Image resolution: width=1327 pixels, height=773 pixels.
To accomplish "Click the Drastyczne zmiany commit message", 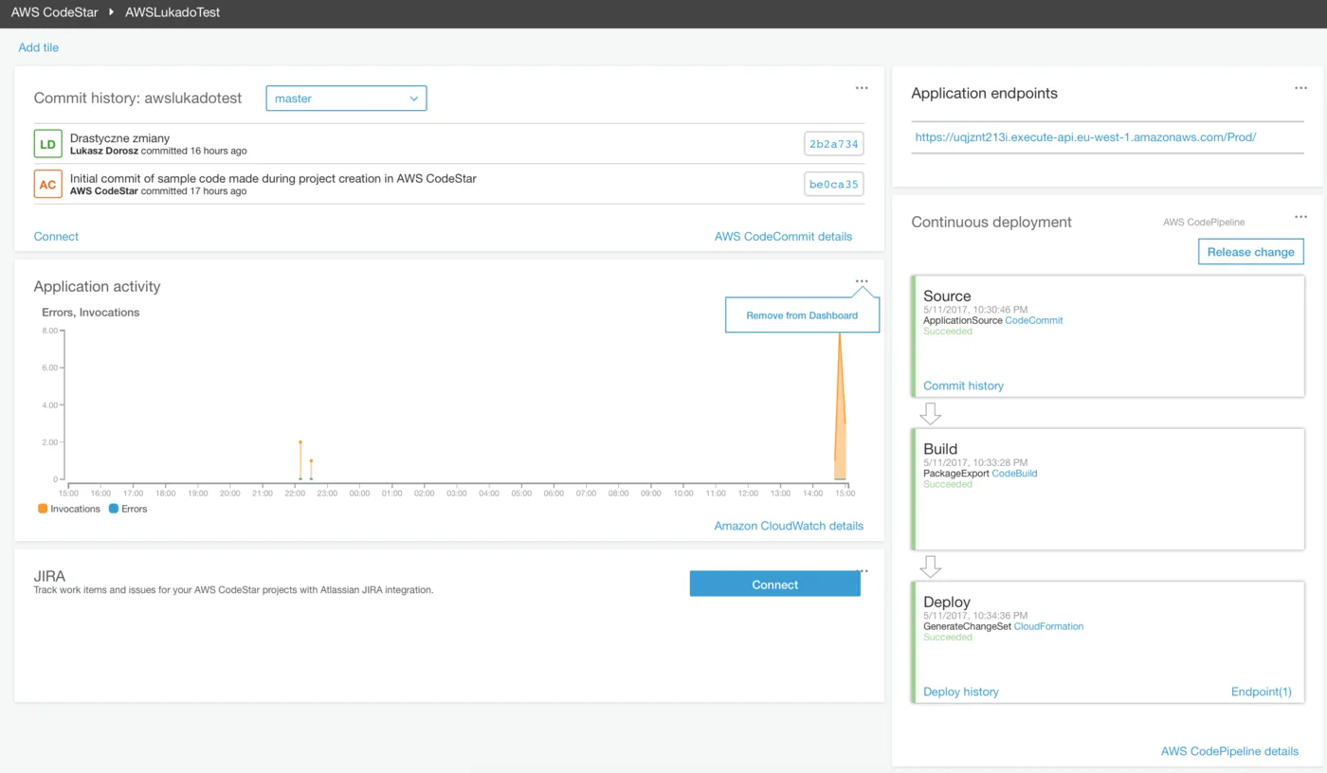I will [119, 138].
